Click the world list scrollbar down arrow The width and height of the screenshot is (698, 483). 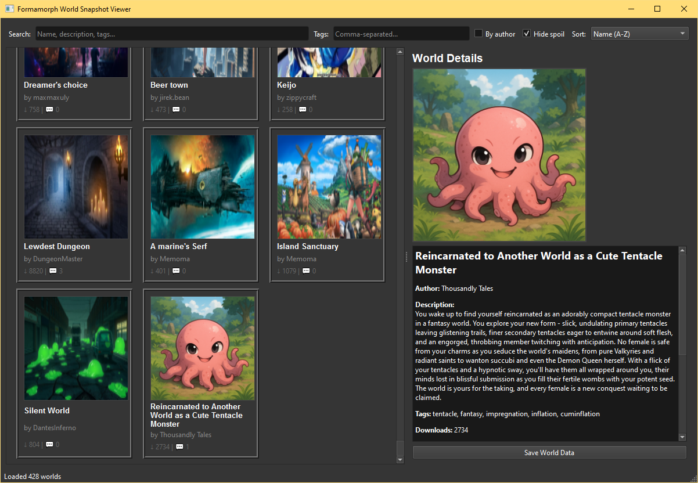point(400,460)
